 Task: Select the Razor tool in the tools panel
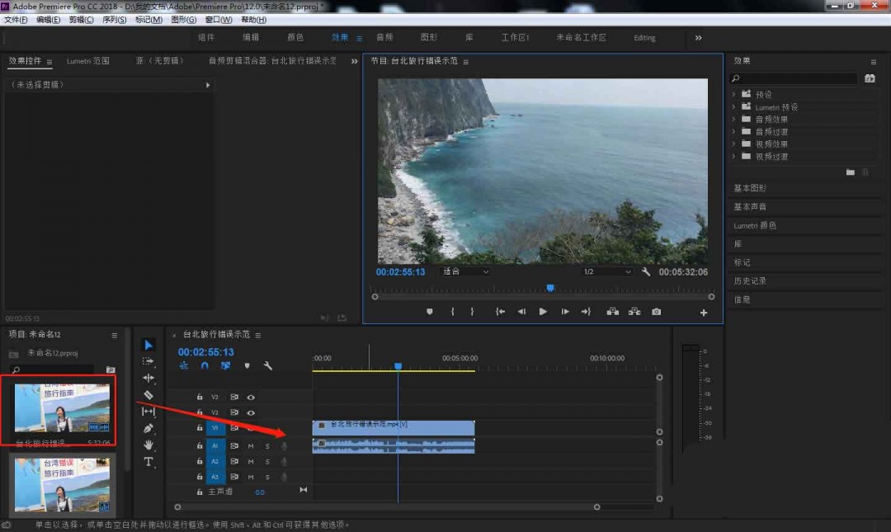[x=148, y=395]
